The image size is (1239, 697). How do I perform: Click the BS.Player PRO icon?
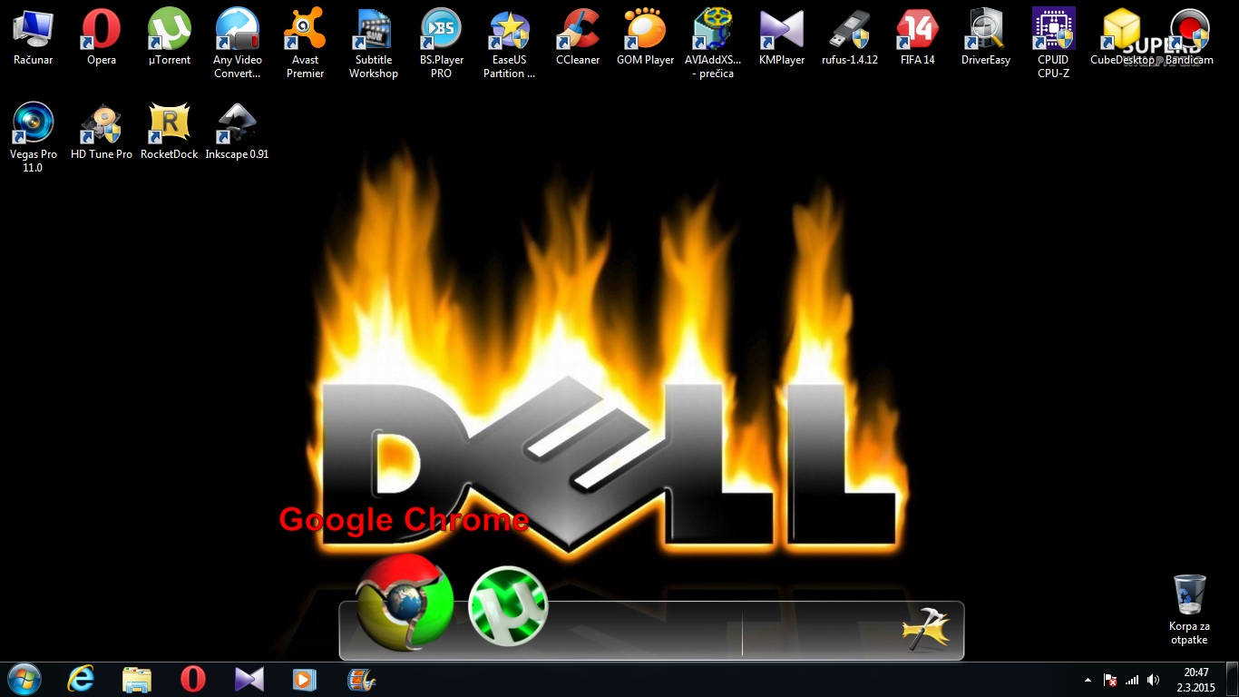442,44
